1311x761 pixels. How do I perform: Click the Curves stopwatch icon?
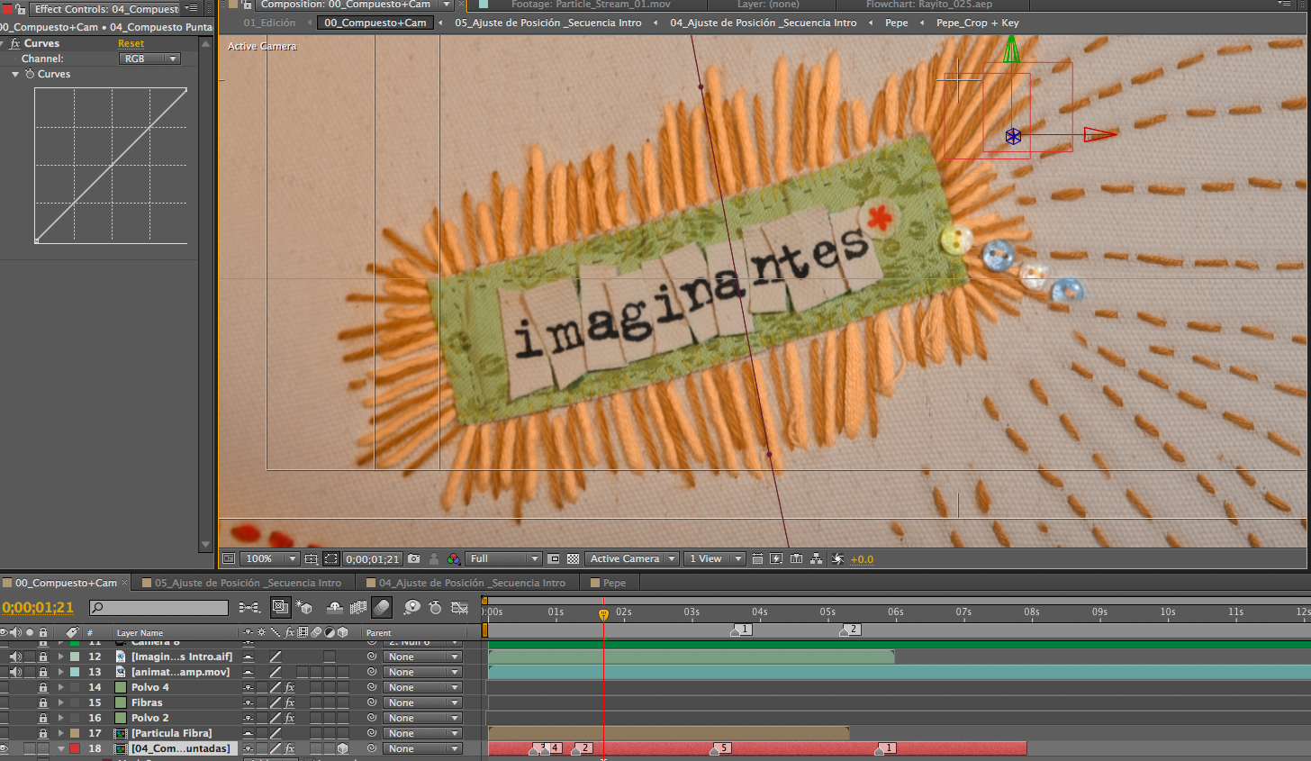pos(30,74)
